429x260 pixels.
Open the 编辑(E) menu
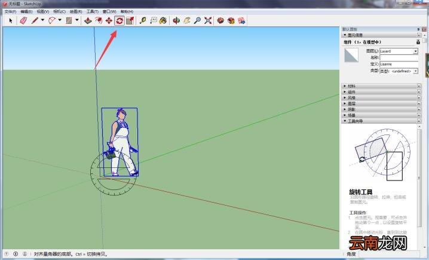coord(26,11)
